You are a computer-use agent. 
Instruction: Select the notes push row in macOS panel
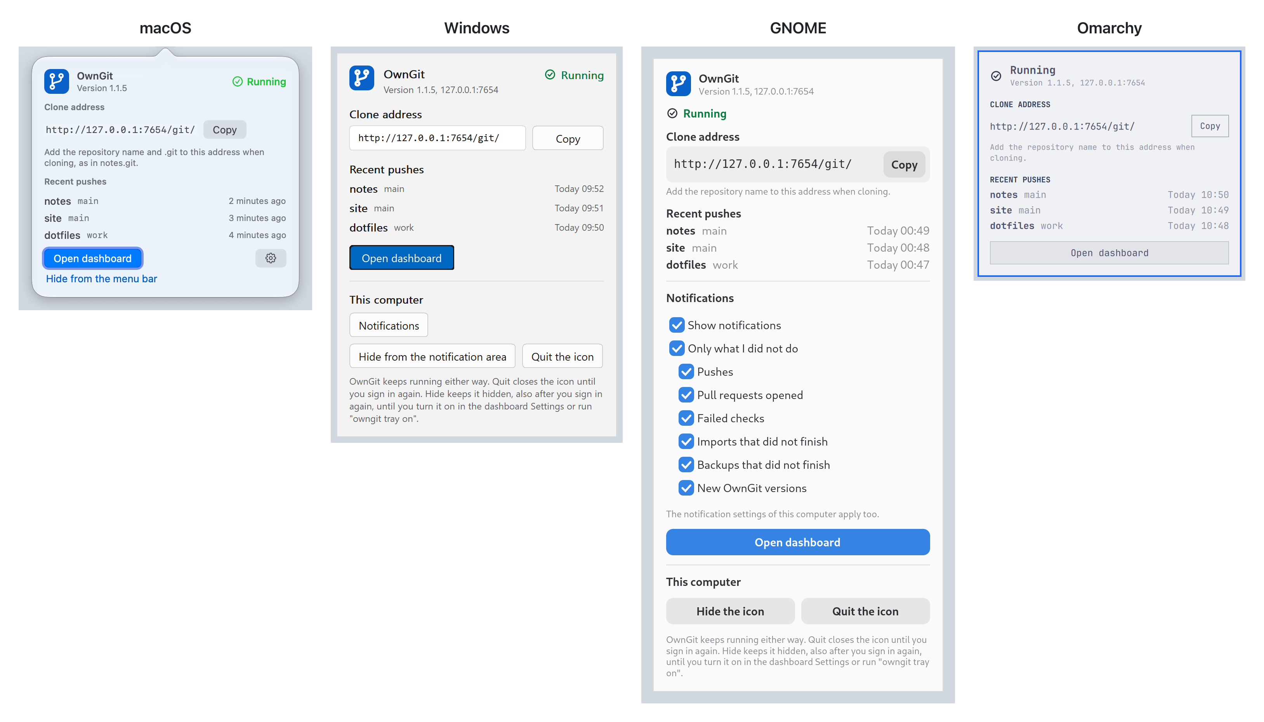point(165,201)
